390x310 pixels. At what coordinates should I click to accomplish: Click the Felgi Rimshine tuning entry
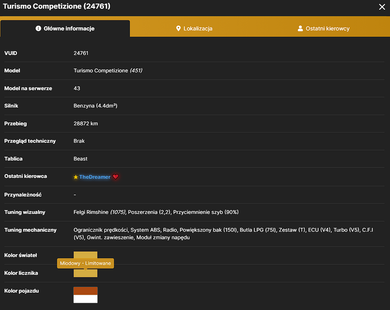click(x=99, y=212)
